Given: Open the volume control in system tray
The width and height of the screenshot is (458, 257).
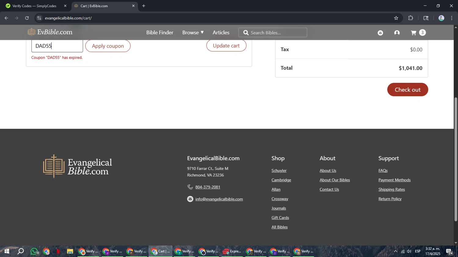Looking at the screenshot, I should (409, 252).
